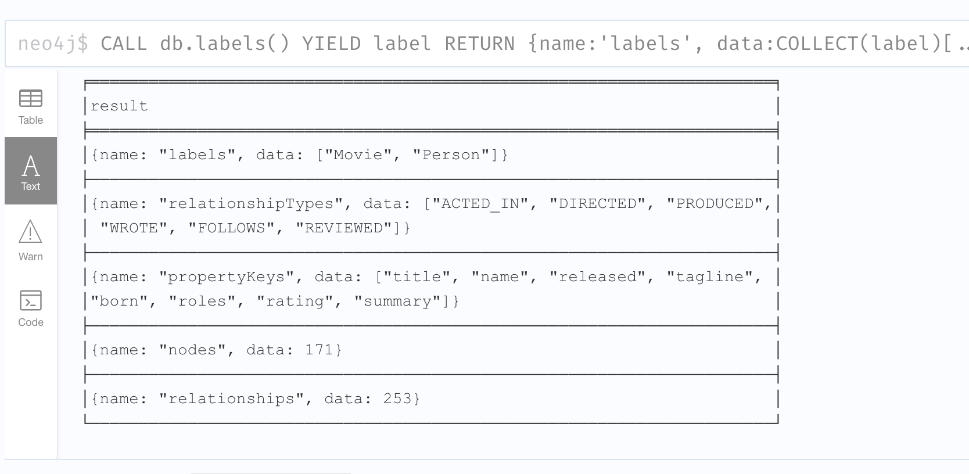Click into the CALL db.labels() query editor
Viewport: 969px width, 474px height.
[523, 44]
